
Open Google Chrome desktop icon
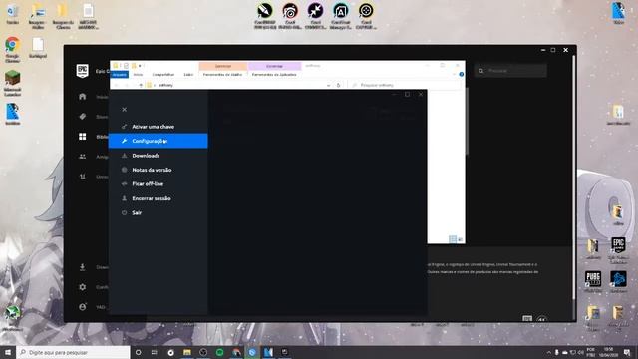point(12,49)
